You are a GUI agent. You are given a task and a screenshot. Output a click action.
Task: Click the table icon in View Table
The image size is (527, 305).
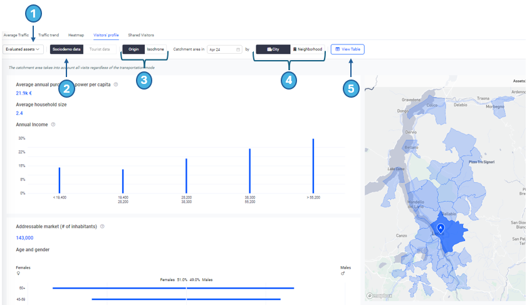(x=338, y=49)
